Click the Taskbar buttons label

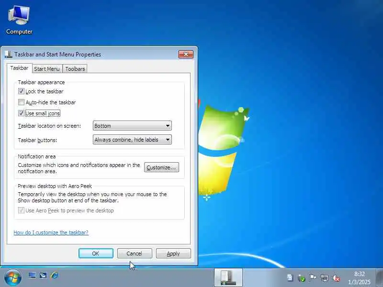pyautogui.click(x=37, y=140)
